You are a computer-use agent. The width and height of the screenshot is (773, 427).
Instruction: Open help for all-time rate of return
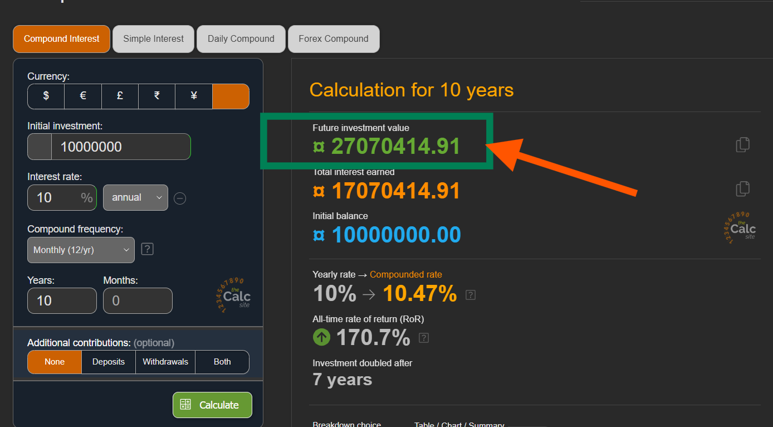424,338
